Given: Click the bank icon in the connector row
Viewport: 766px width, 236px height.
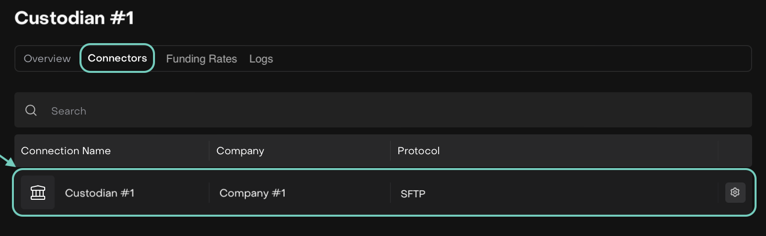Looking at the screenshot, I should [x=38, y=192].
